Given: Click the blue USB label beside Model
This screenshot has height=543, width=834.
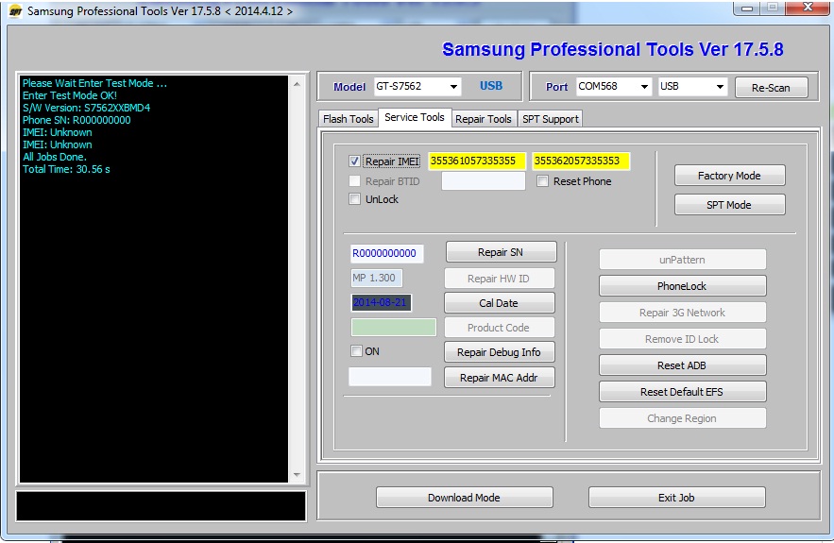Looking at the screenshot, I should [491, 86].
